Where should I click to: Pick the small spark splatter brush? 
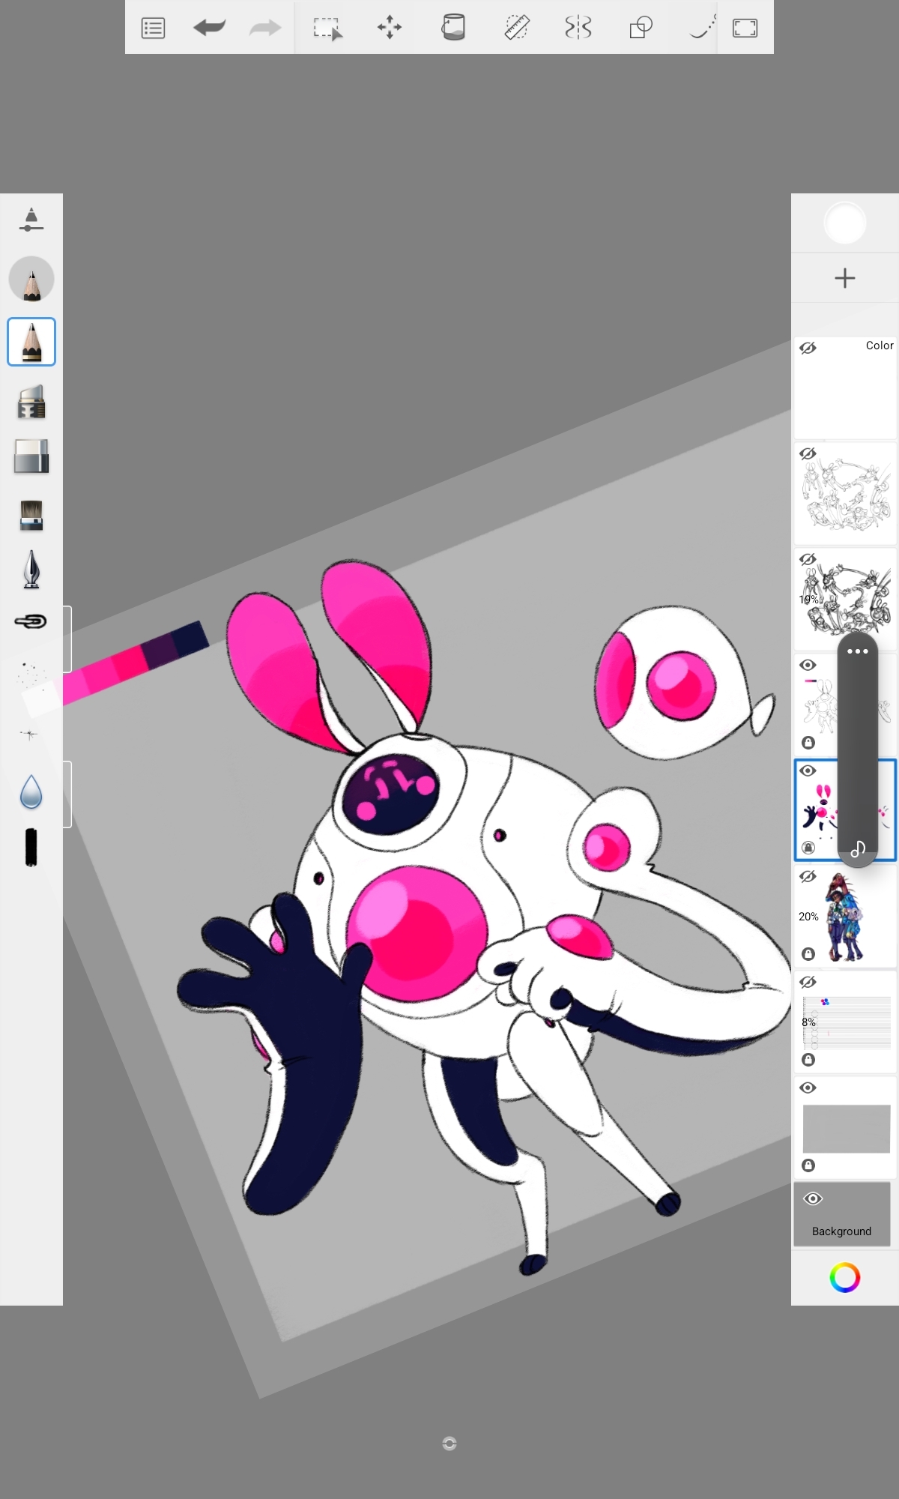[30, 735]
